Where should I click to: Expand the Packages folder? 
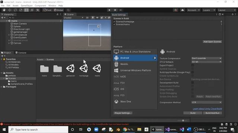click(x=1, y=87)
